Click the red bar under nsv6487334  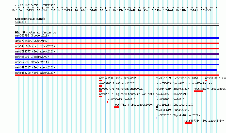tap(188, 123)
